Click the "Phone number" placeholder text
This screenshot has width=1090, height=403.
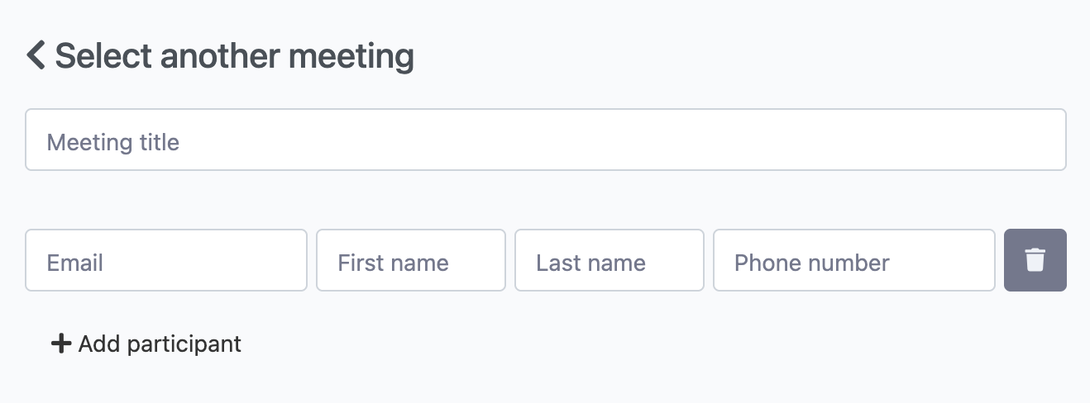tap(811, 263)
